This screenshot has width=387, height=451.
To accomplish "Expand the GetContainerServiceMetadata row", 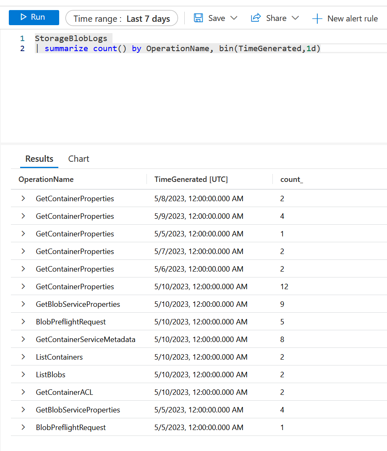I will point(24,339).
